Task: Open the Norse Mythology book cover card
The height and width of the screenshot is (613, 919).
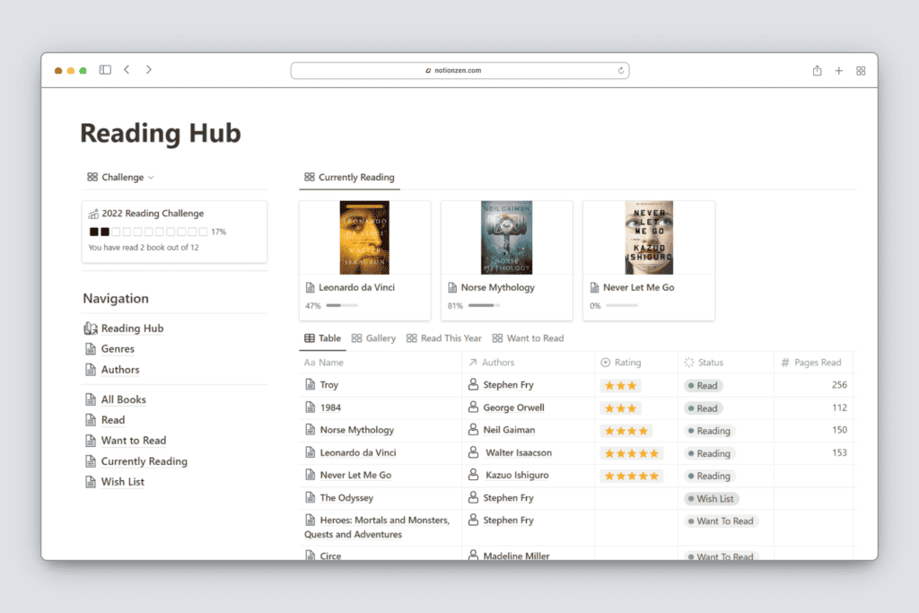Action: click(x=506, y=238)
